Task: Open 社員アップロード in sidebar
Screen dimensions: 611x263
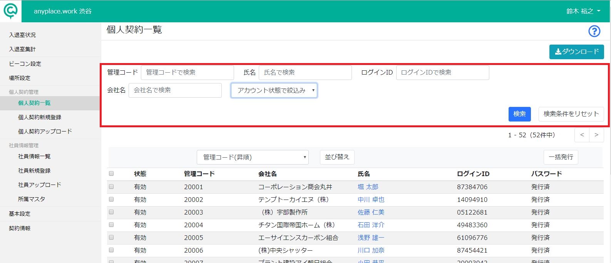Action: (x=40, y=185)
